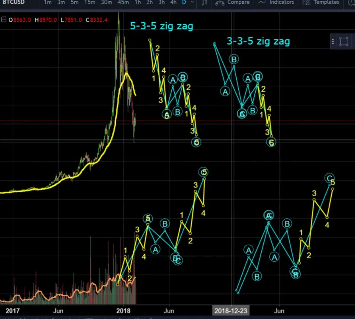355x319 pixels.
Task: Switch to the 1m timeframe
Action: click(48, 3)
